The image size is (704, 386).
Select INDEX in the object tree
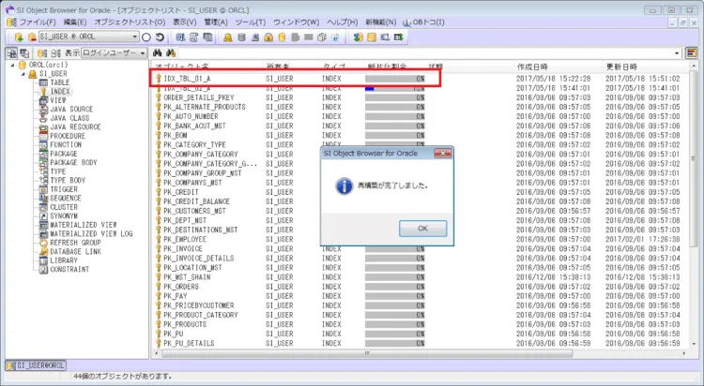(60, 92)
